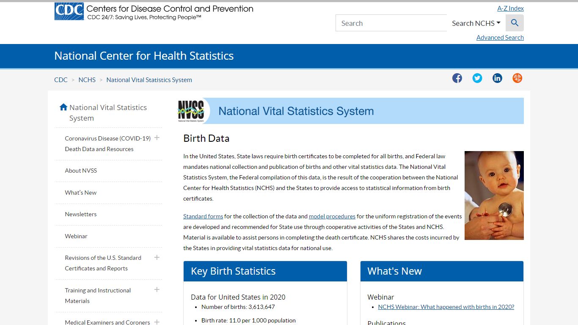578x325 pixels.
Task: Click the National Vital Statistics System banner title
Action: 296,111
